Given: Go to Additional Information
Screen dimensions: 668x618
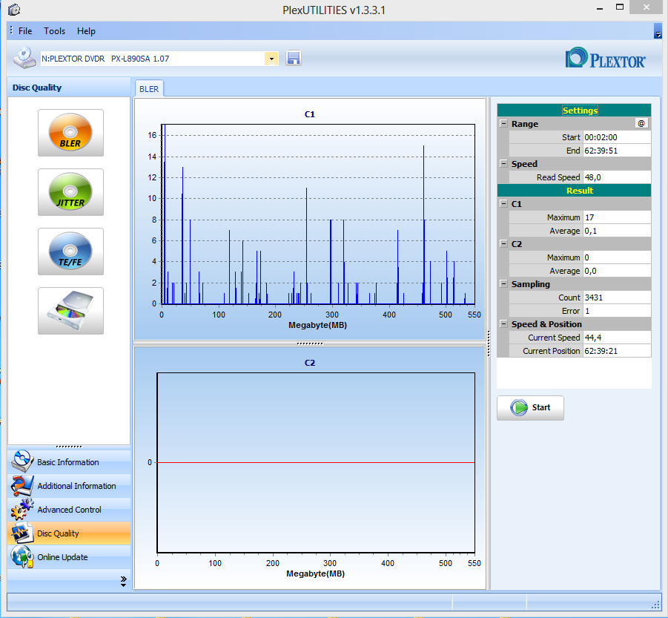Looking at the screenshot, I should [x=69, y=486].
